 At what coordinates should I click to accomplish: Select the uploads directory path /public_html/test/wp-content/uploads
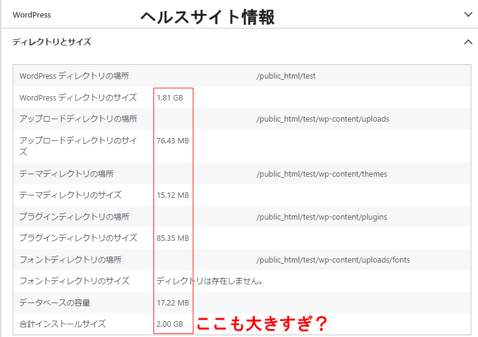[x=323, y=119]
